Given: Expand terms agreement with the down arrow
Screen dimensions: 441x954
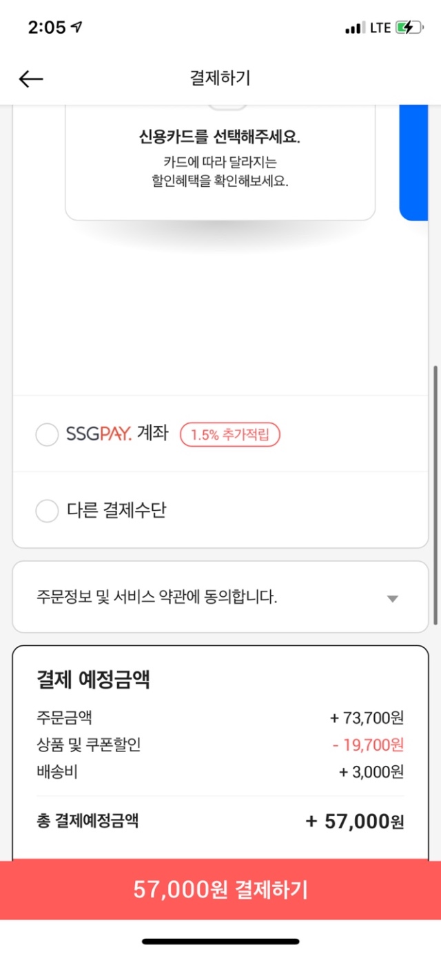Looking at the screenshot, I should click(x=392, y=598).
